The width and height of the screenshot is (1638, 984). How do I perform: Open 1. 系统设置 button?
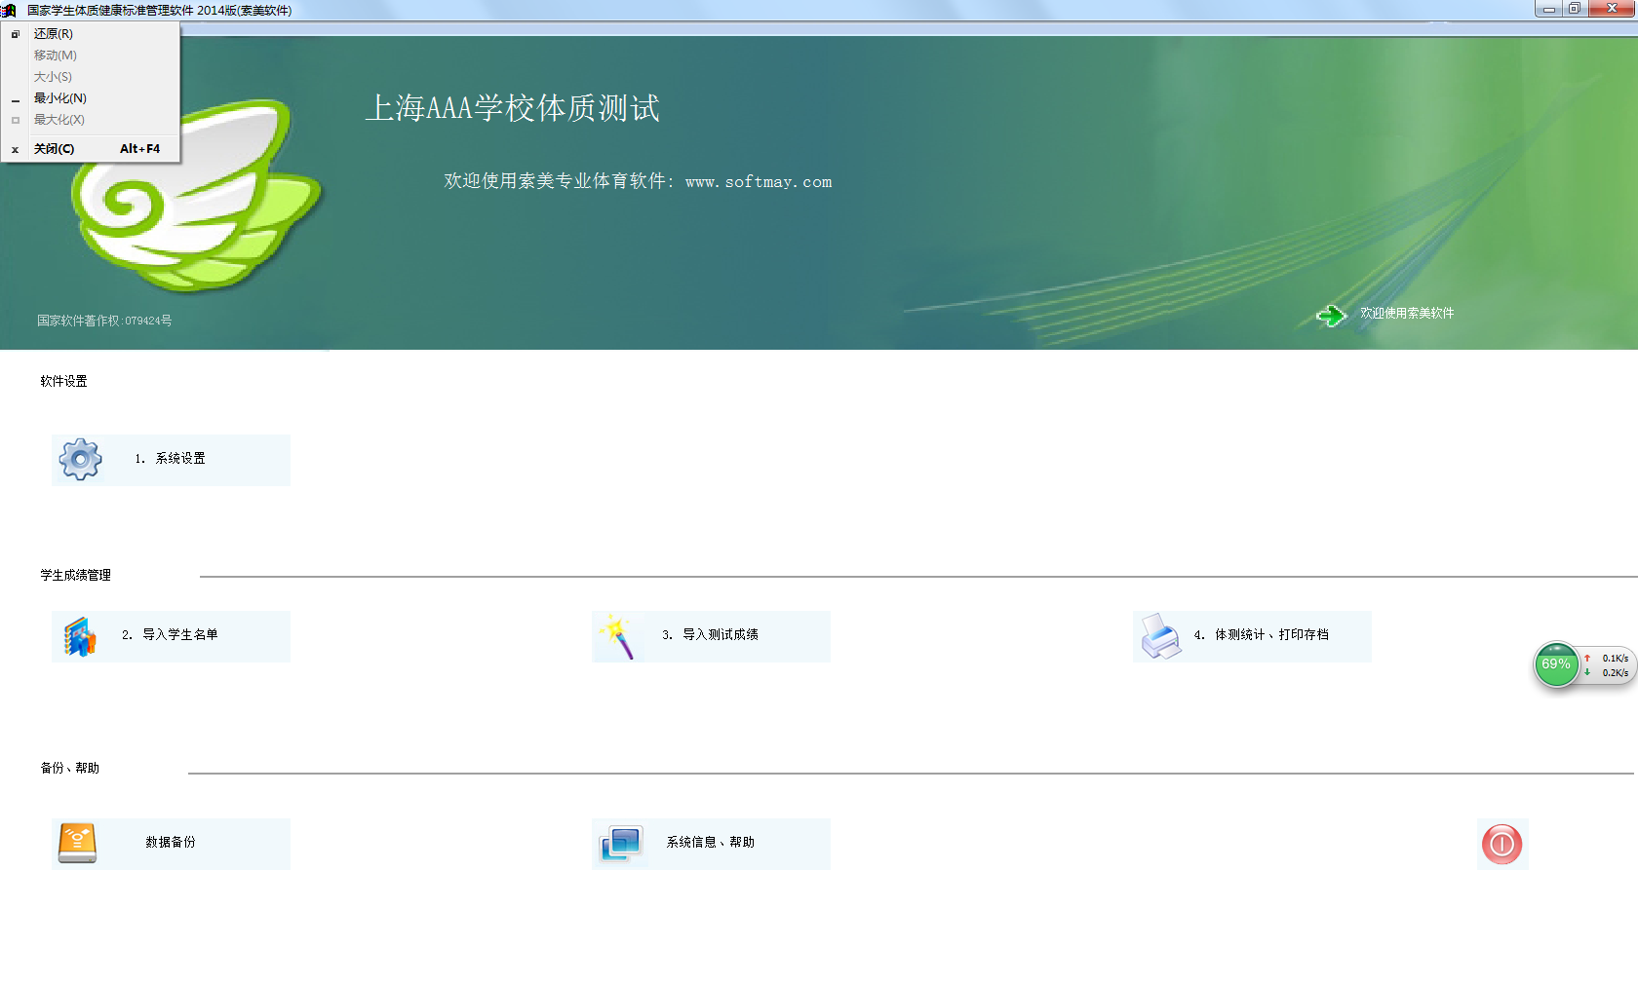[171, 459]
